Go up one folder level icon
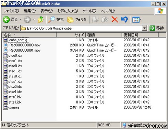 coord(41,20)
